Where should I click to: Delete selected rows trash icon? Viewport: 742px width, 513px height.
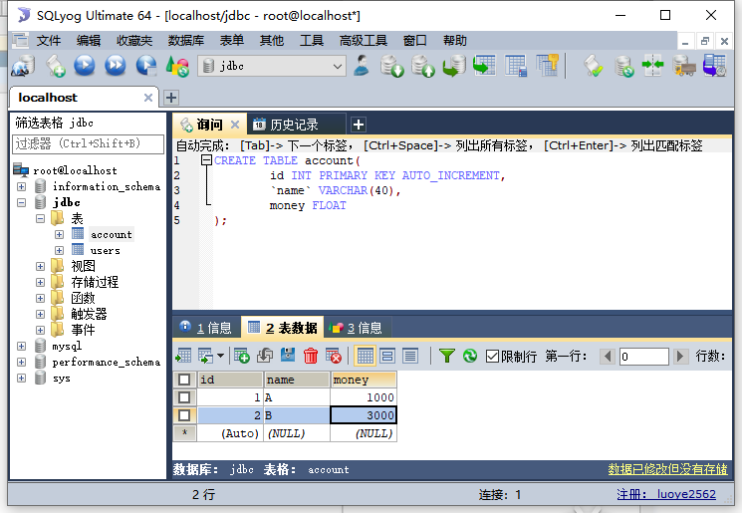click(311, 356)
